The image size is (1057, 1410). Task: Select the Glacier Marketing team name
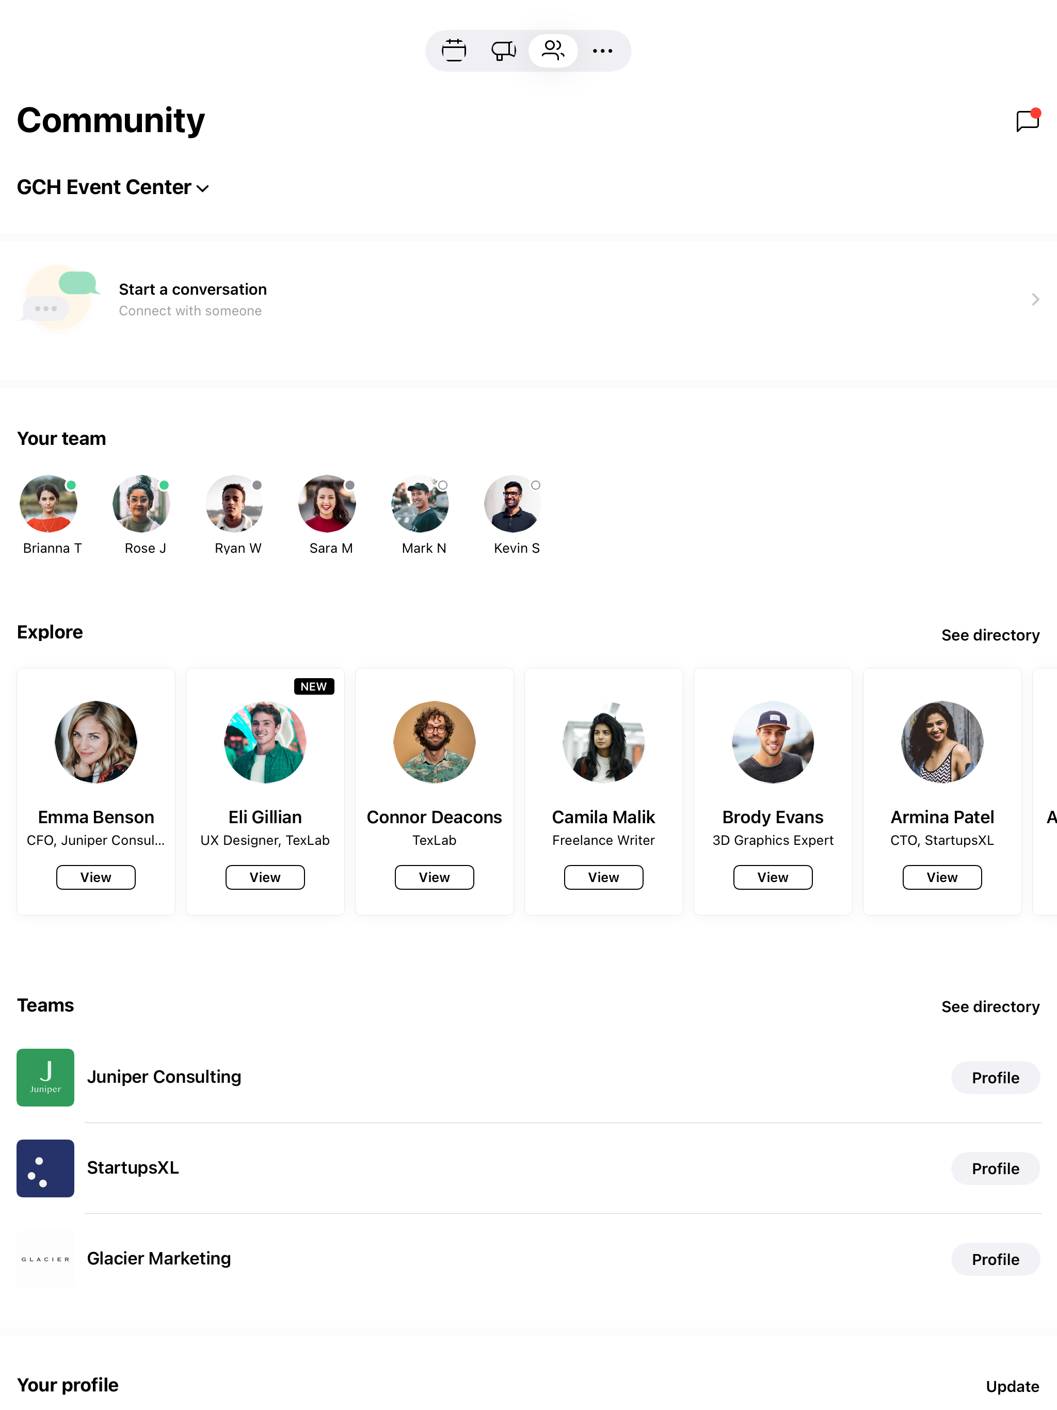tap(159, 1258)
